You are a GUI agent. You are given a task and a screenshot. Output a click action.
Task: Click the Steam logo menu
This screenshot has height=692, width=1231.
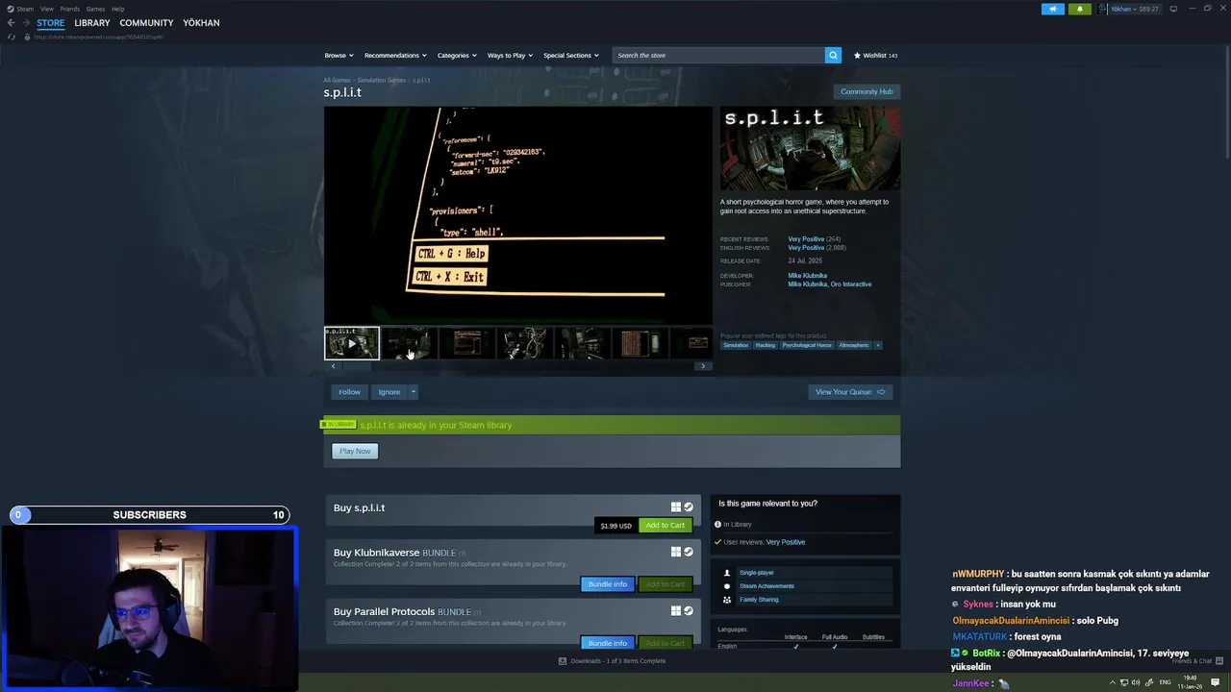(20, 9)
